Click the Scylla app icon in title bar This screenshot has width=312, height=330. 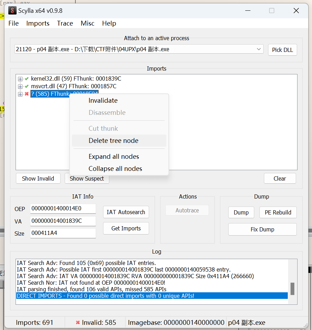(12, 10)
